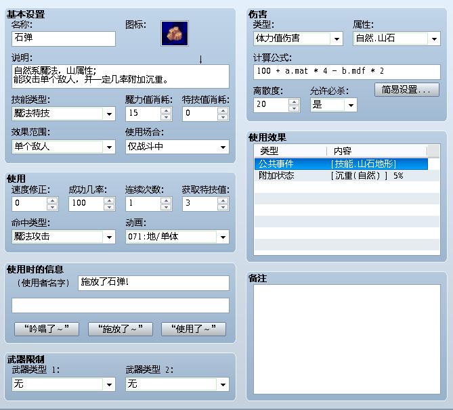Screen dimensions: 453x410
Task: Increase 连续次数 with the up arrow
Action: point(166,200)
